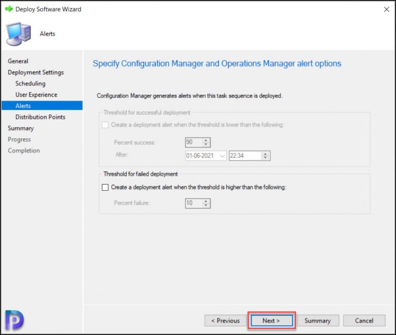Decrease the Percent success value
This screenshot has height=335, width=396.
pos(206,145)
